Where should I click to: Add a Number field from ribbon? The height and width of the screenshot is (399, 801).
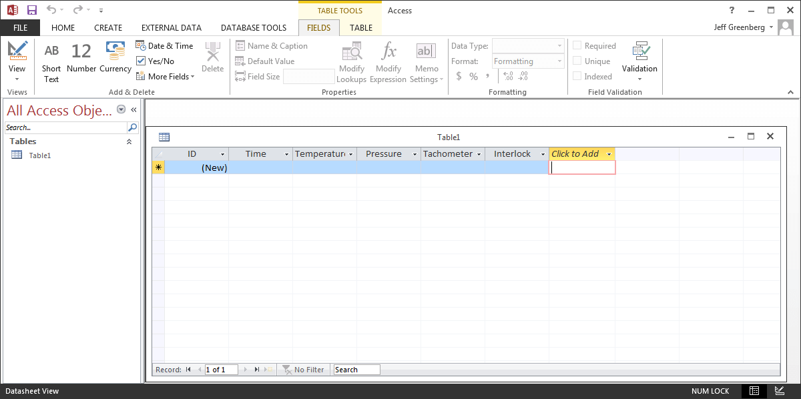coord(81,58)
